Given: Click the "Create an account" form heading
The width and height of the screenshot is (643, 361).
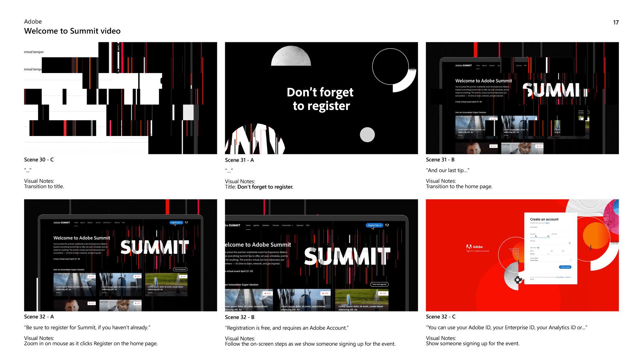Looking at the screenshot, I should click(544, 219).
